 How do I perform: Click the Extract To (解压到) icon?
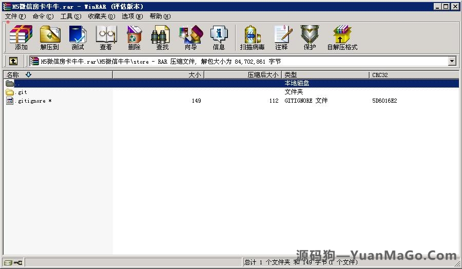[x=49, y=37]
